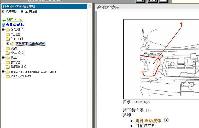This screenshot has height=128, width=199.
Task: Open the 供油 tree item
Action: (x=14, y=58)
